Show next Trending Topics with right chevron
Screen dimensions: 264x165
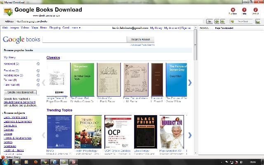190,135
